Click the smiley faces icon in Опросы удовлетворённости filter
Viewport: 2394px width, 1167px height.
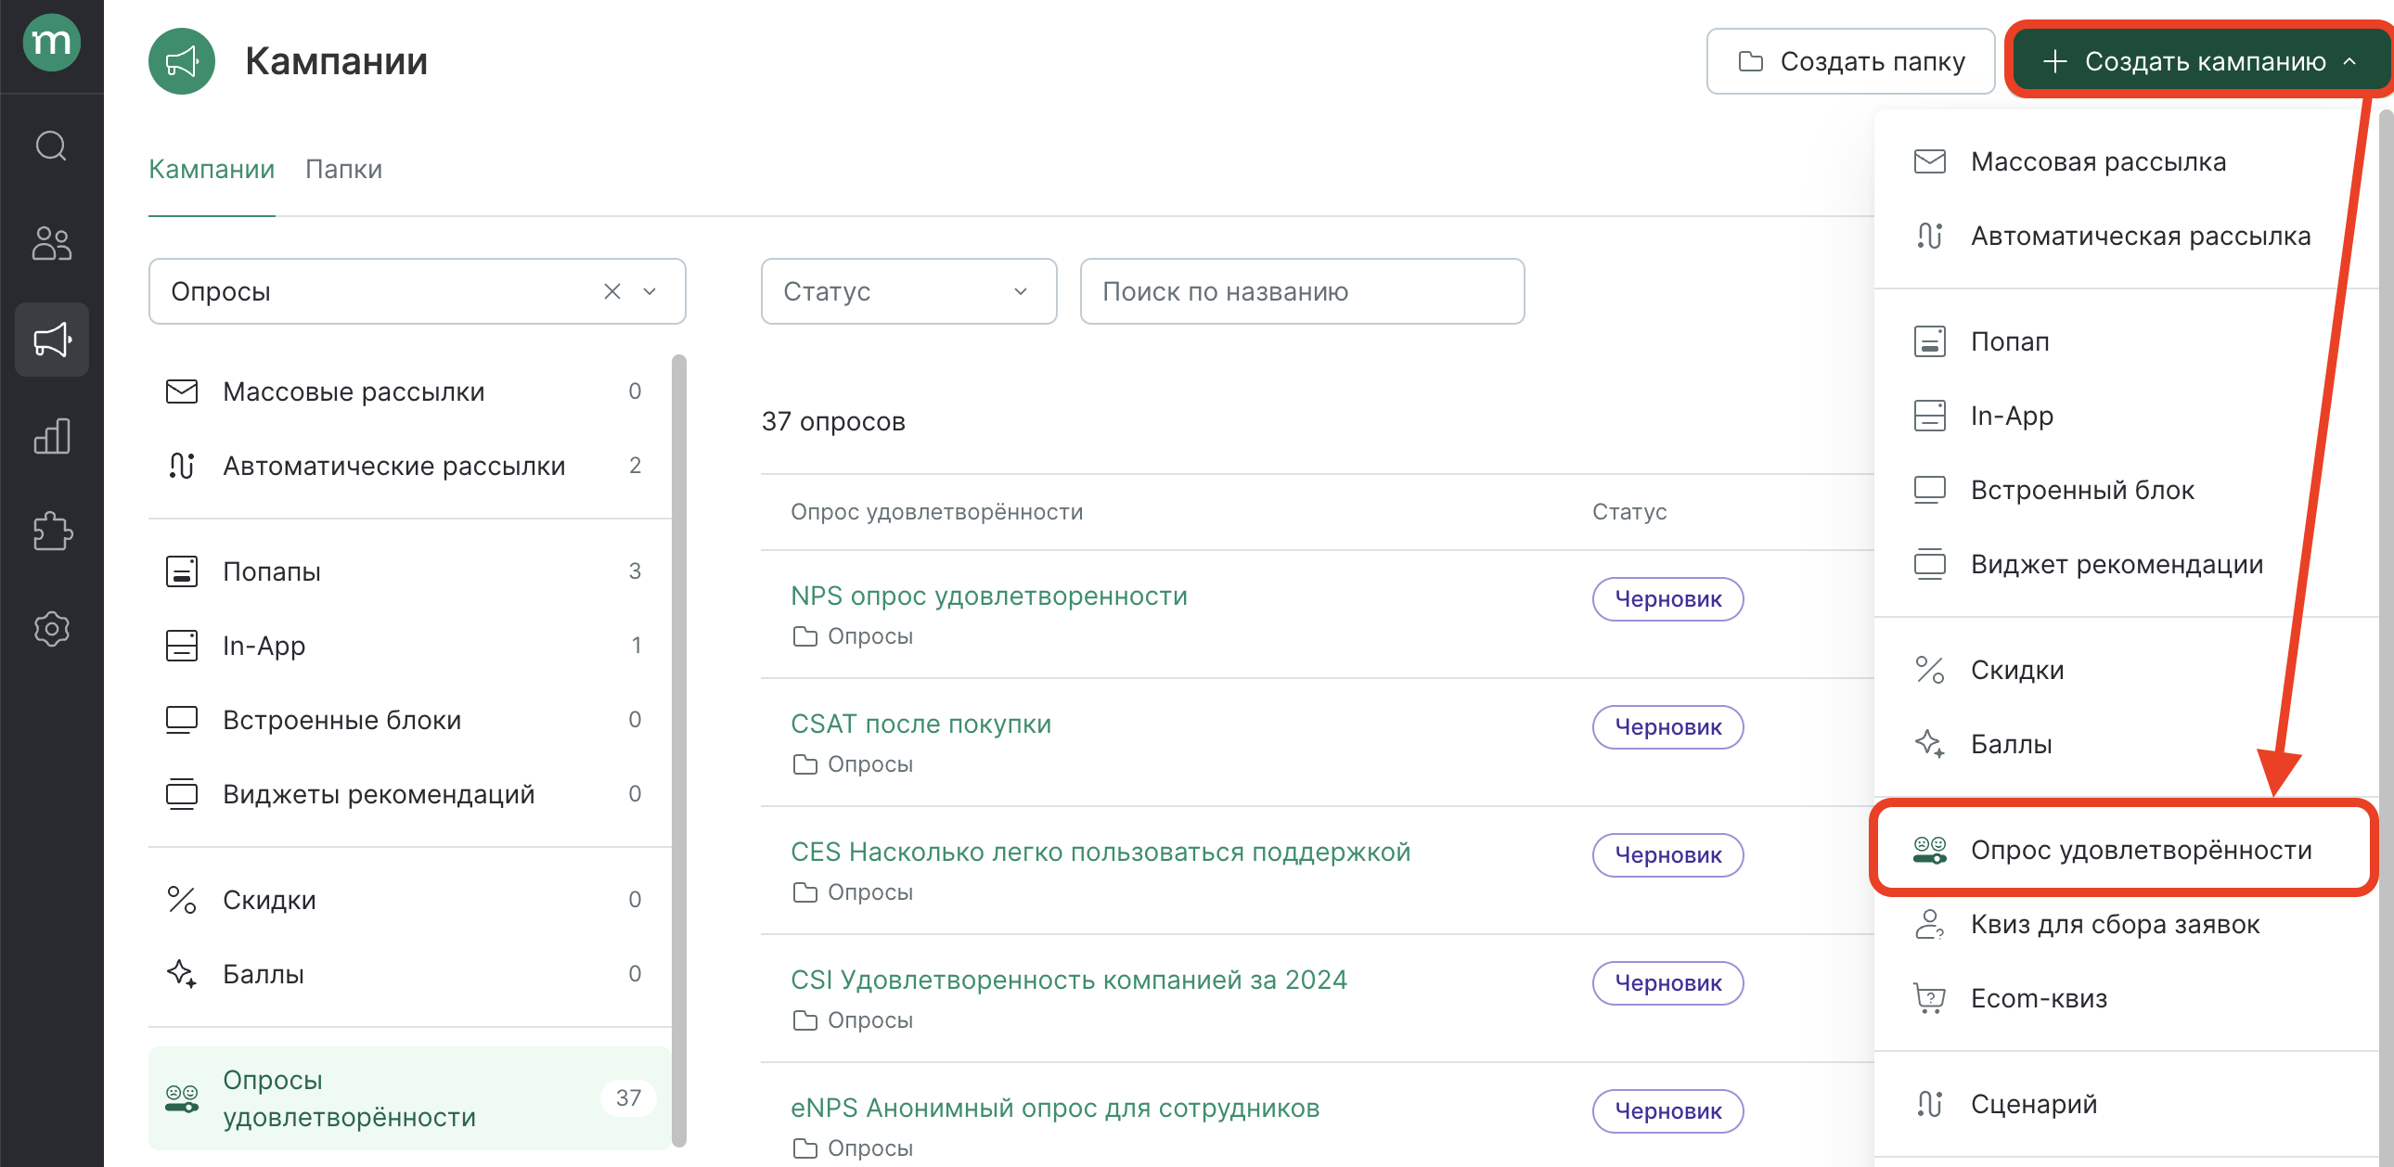coord(181,1098)
